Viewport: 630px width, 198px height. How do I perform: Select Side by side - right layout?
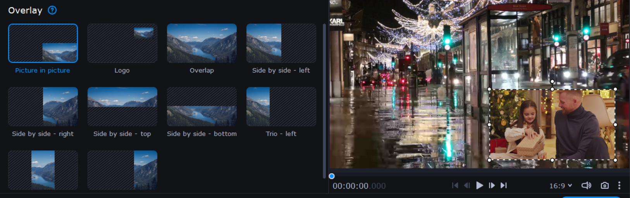tap(43, 107)
